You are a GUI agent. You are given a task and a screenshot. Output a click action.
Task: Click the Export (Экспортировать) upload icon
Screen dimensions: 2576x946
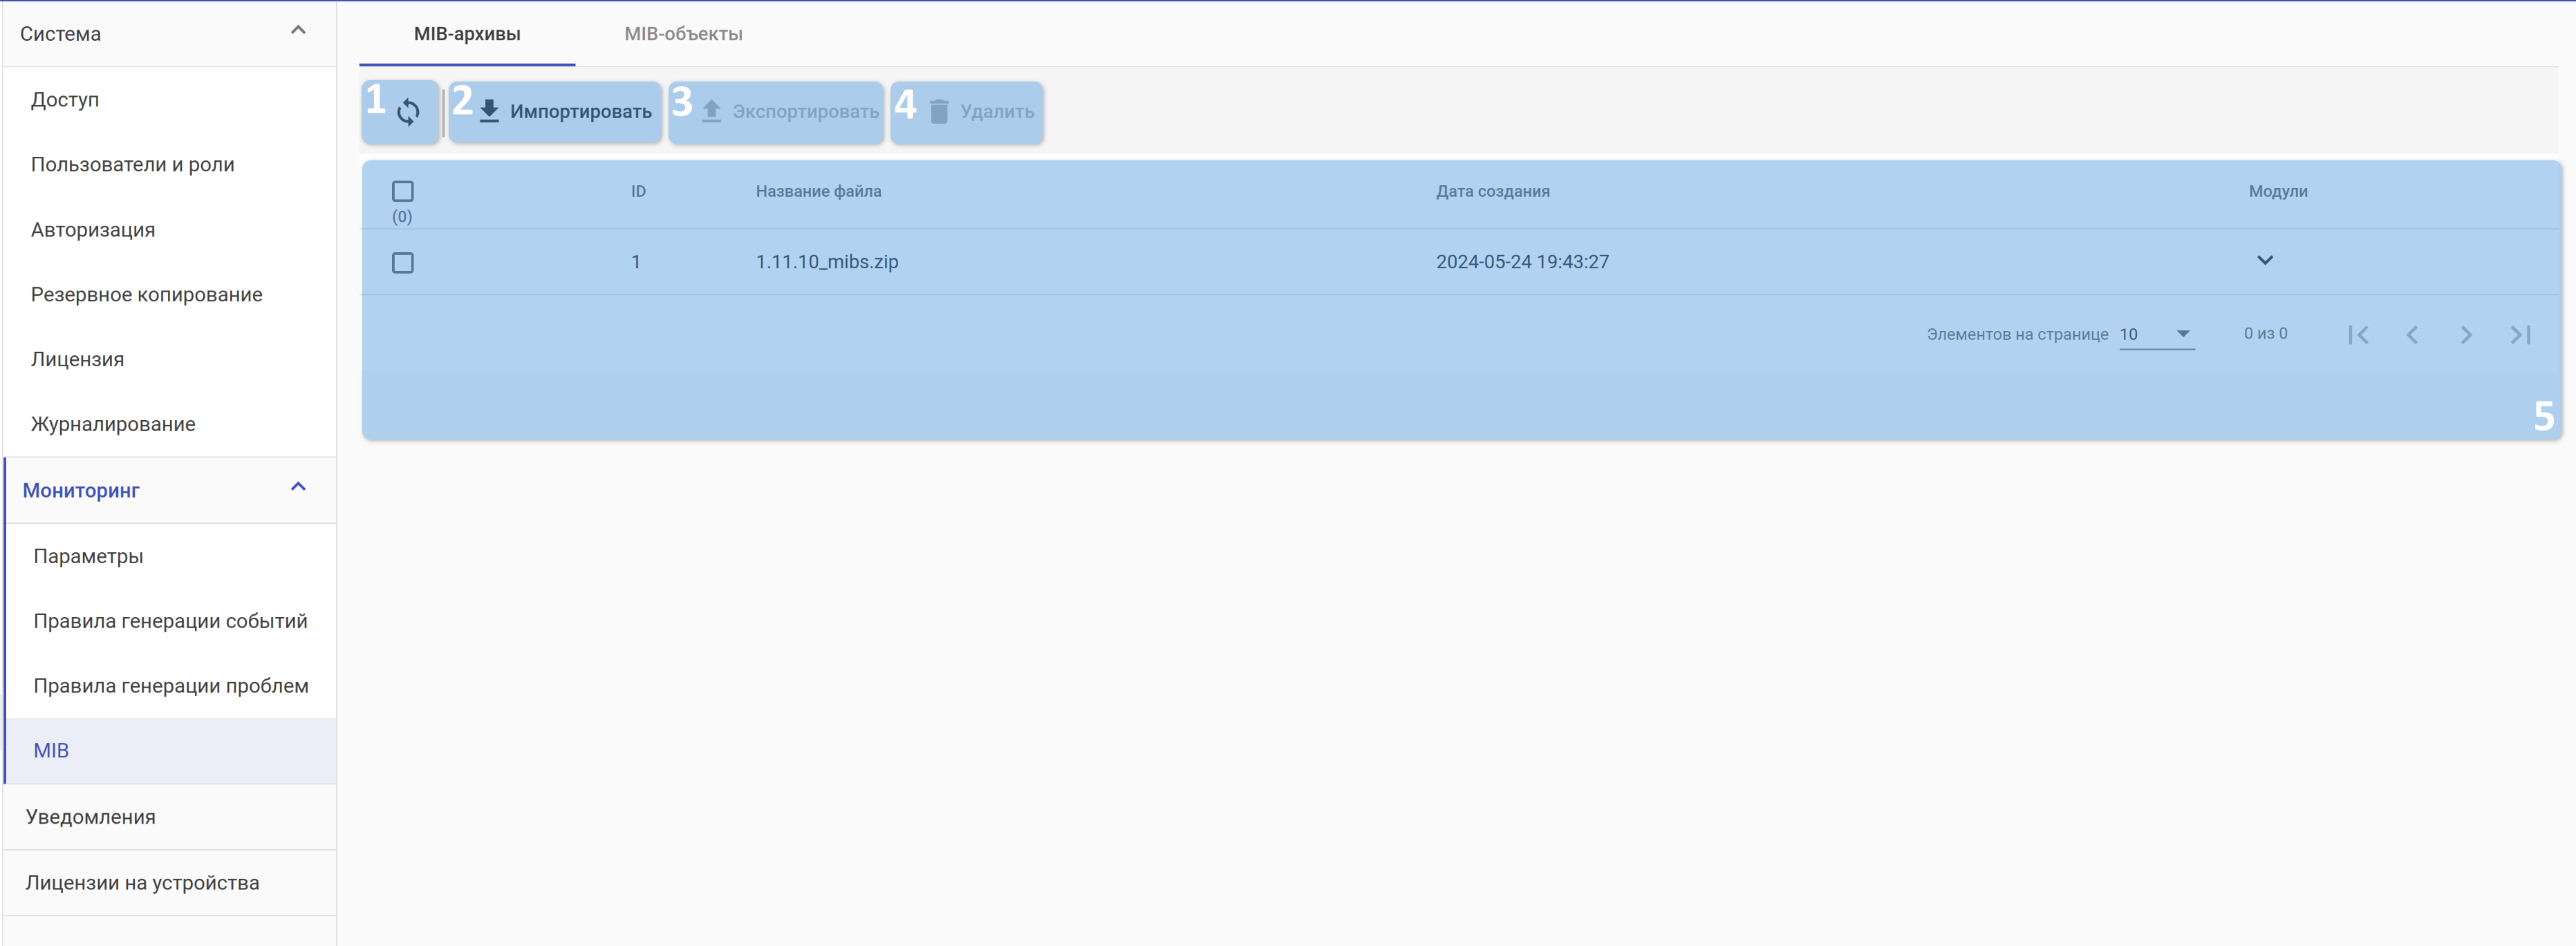coord(711,111)
